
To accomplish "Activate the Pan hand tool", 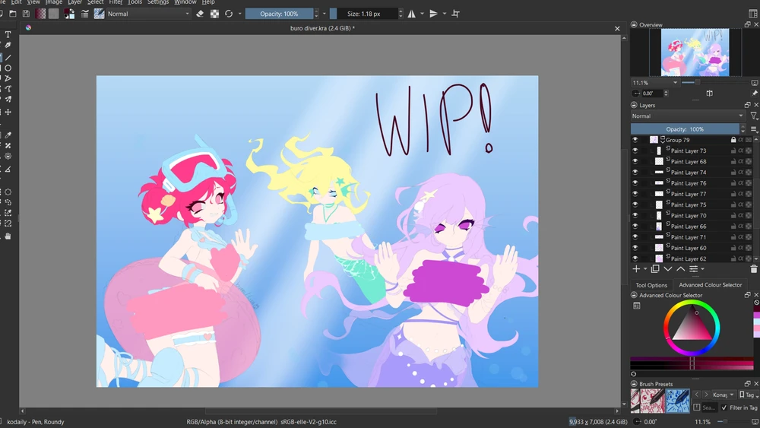I will click(8, 236).
